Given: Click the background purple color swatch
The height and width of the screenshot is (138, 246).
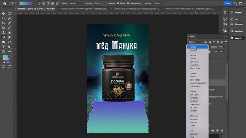Looking at the screenshot, I should point(9,61).
